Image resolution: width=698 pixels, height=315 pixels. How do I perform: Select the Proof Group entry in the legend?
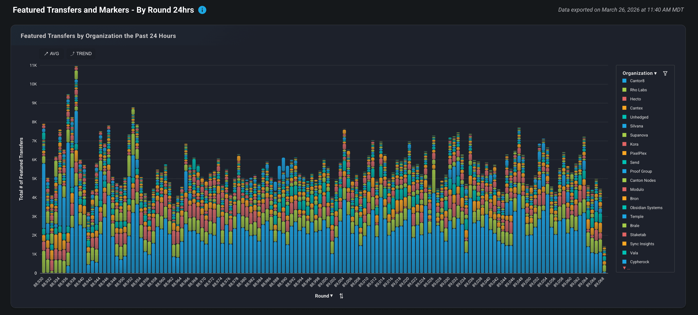(x=641, y=171)
